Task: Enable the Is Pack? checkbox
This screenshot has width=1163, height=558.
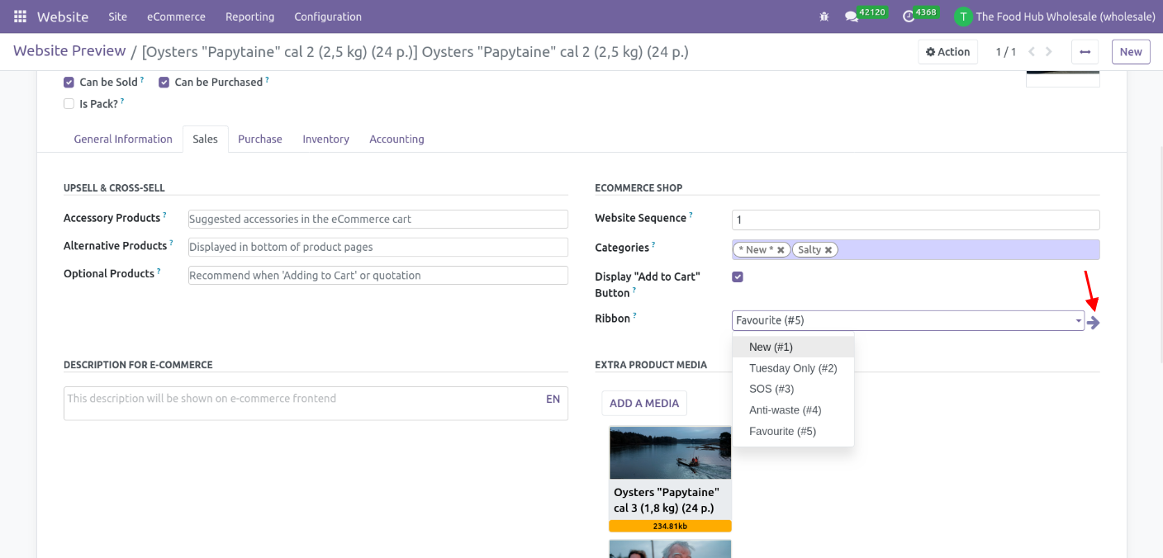Action: point(69,104)
